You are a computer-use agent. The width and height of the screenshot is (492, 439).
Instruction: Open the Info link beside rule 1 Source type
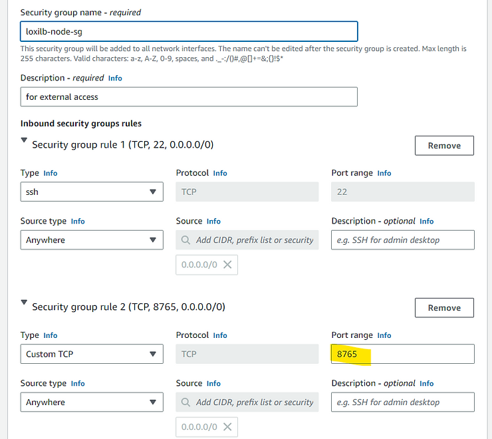78,221
